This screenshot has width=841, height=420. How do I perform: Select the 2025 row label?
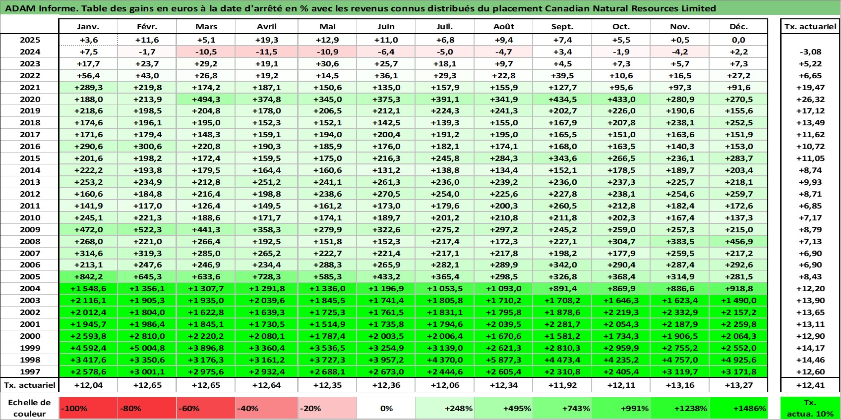30,40
